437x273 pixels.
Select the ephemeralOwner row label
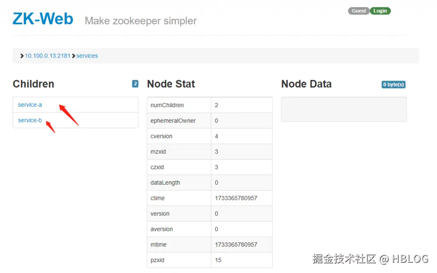(x=173, y=121)
